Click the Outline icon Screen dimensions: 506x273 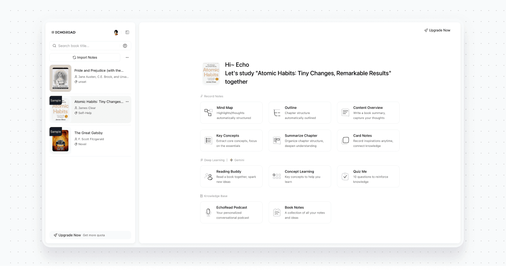(x=277, y=113)
